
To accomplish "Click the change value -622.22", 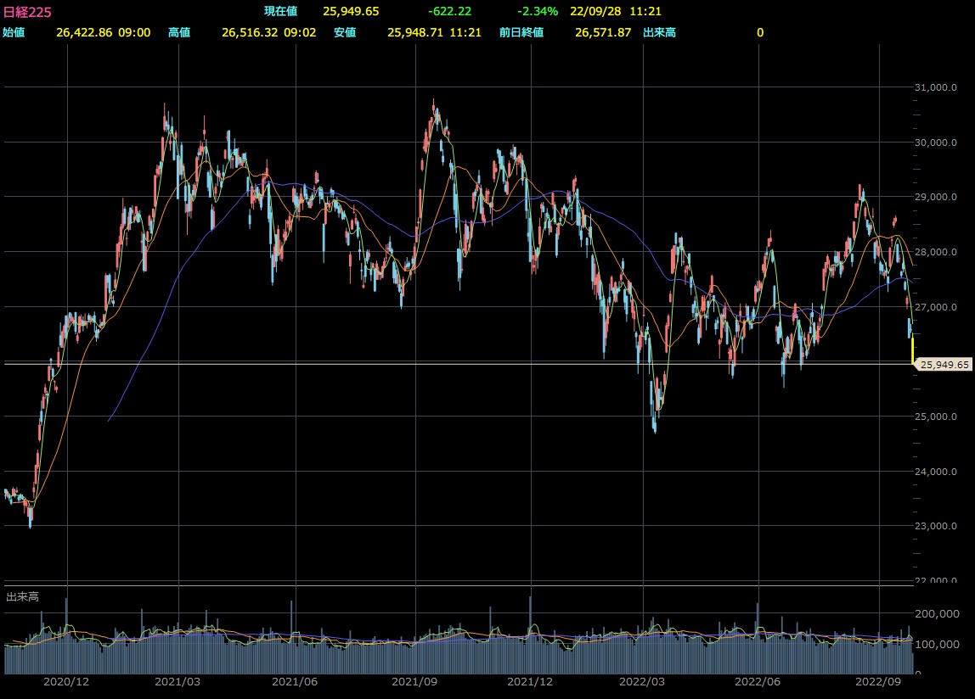I will 449,11.
